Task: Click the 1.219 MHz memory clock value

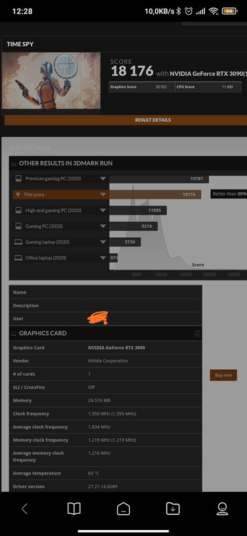Action: (112, 440)
